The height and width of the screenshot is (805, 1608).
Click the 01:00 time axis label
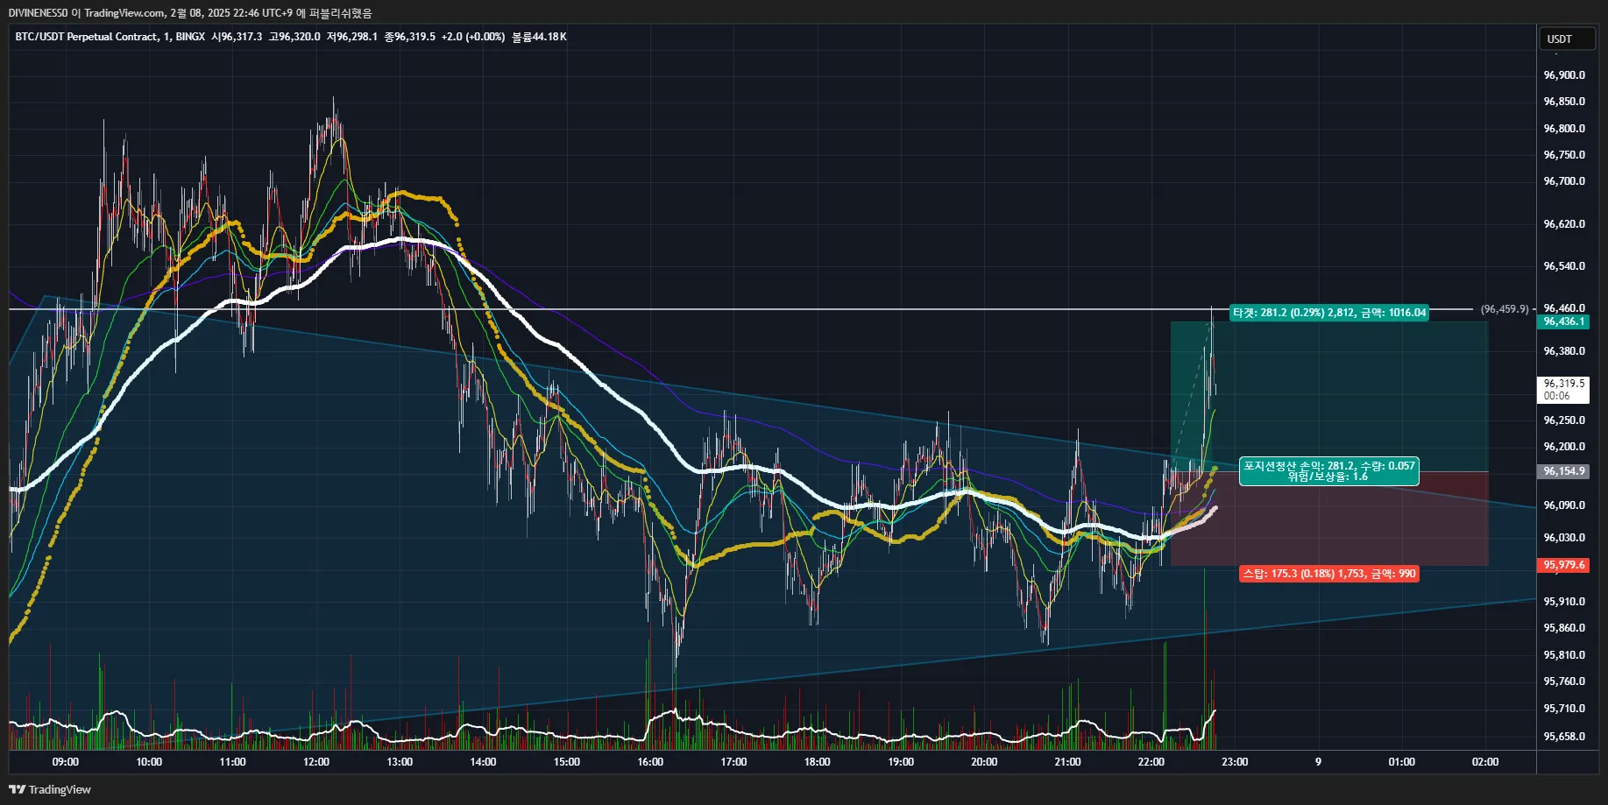[x=1402, y=762]
